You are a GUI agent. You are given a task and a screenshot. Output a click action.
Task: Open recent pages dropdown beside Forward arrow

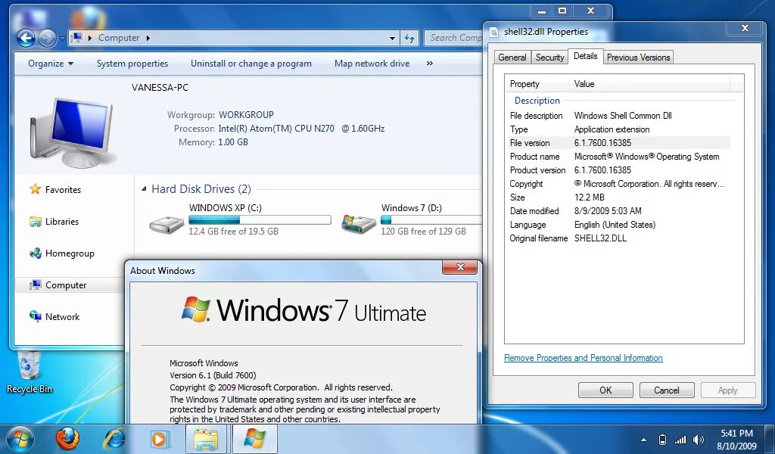coord(62,38)
